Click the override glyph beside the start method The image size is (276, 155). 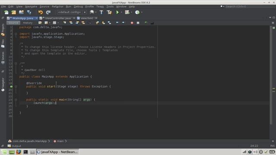(11, 87)
